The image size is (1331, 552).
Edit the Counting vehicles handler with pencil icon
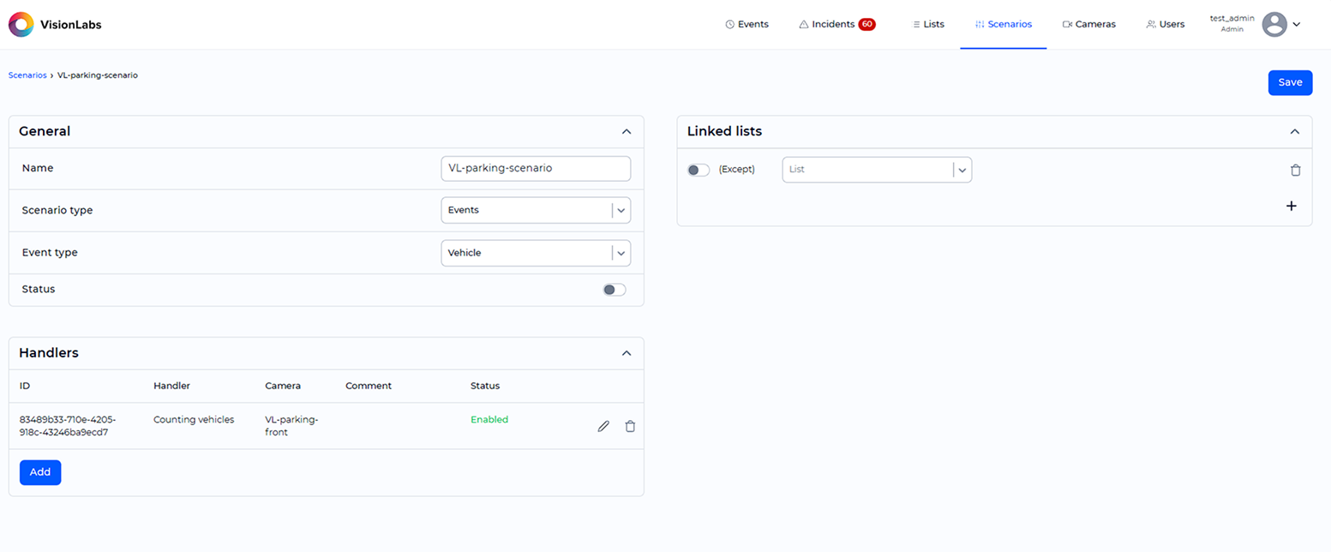pyautogui.click(x=603, y=426)
